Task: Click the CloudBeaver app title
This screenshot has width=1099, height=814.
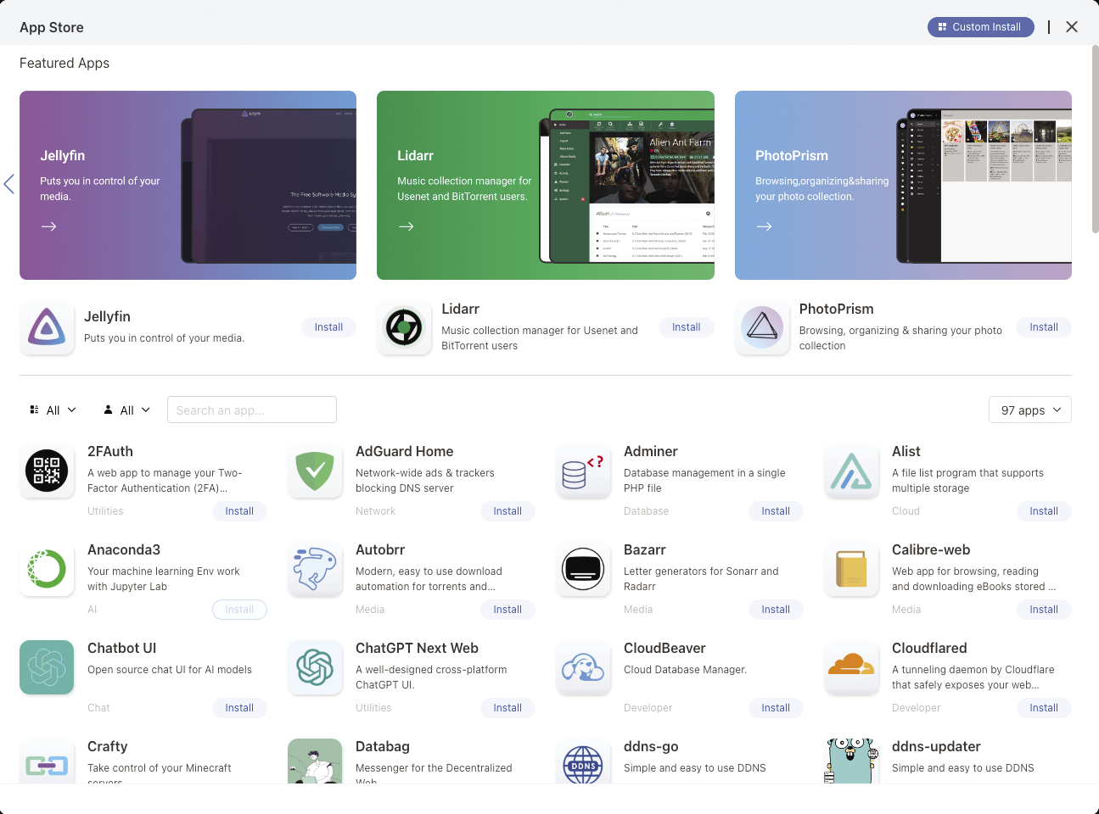Action: 664,649
